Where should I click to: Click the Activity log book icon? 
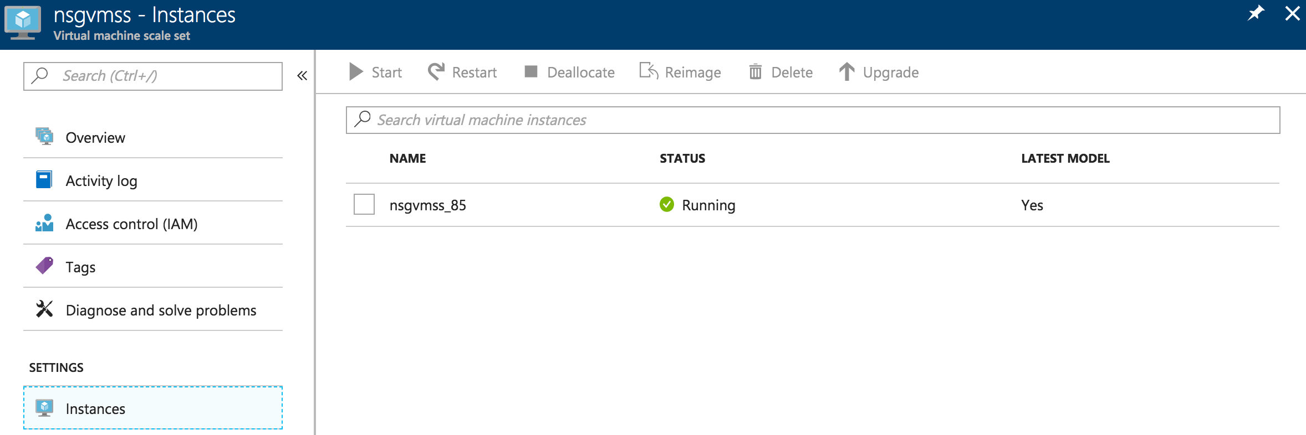[x=44, y=179]
